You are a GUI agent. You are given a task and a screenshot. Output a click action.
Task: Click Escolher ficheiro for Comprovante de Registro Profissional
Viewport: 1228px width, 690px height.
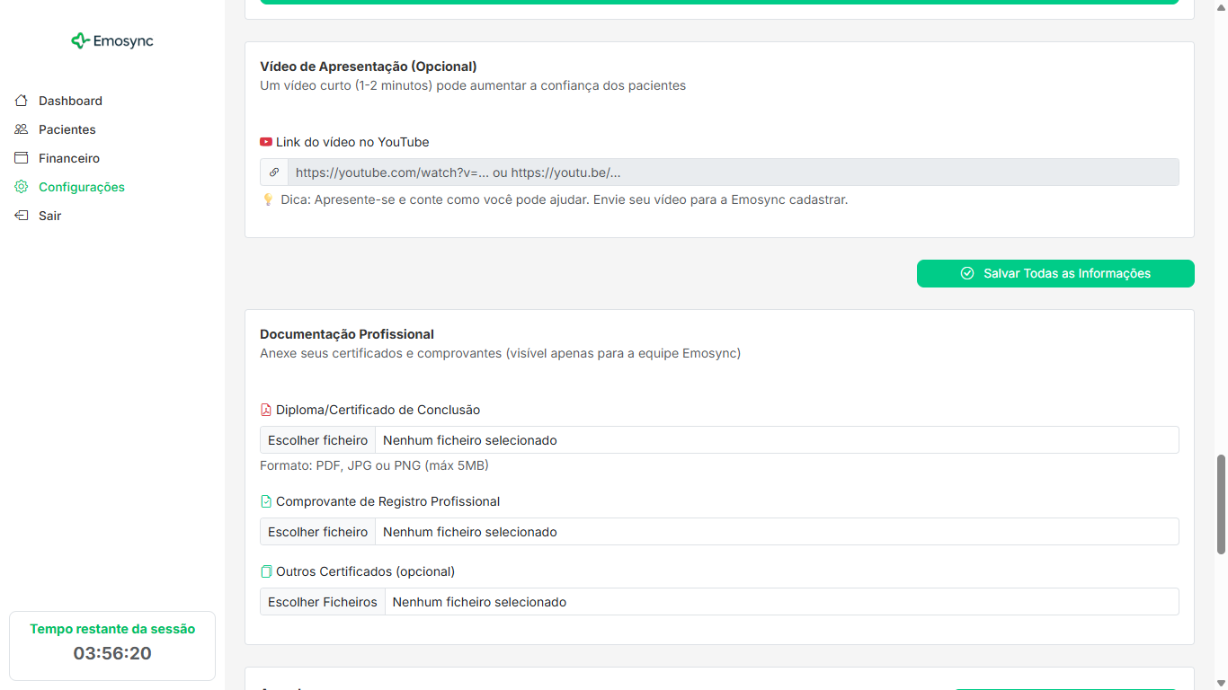(317, 532)
